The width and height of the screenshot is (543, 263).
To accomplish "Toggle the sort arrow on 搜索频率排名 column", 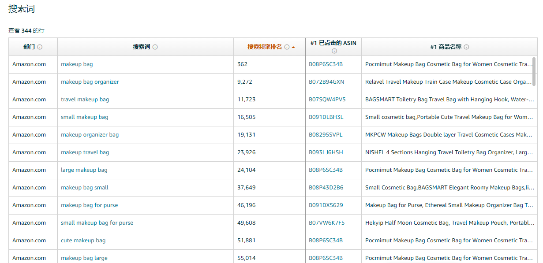I will click(x=293, y=47).
